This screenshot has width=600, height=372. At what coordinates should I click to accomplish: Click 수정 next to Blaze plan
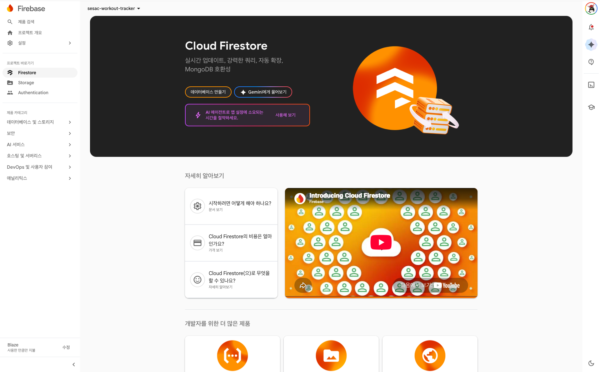[66, 347]
